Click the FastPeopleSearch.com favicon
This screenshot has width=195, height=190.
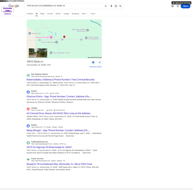click(x=28, y=143)
